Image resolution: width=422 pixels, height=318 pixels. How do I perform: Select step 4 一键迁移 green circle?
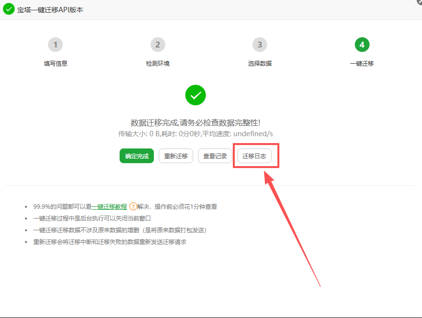coord(362,44)
